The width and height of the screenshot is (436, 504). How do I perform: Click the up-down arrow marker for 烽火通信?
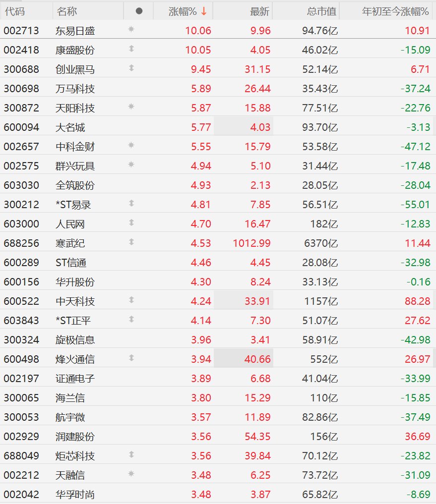131,358
